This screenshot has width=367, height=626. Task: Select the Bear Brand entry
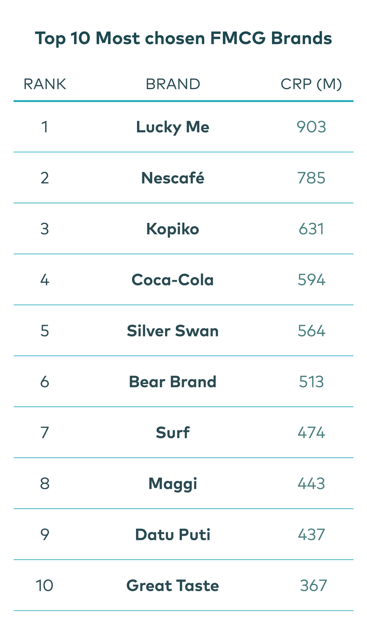click(173, 382)
